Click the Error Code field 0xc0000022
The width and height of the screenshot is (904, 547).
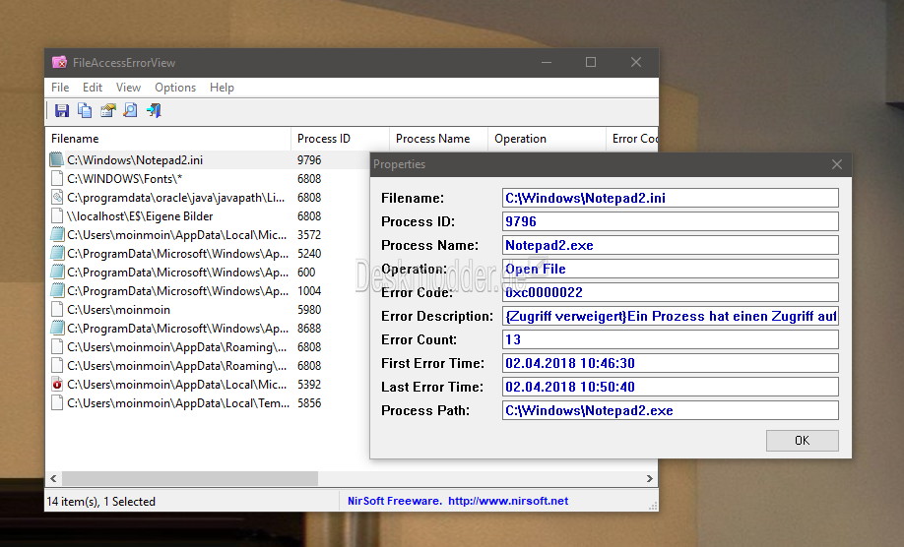tap(670, 292)
